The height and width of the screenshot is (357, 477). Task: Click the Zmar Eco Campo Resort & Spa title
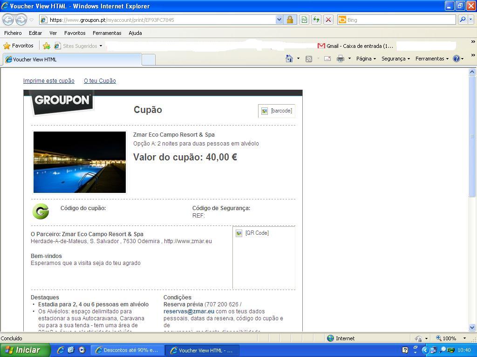(x=174, y=134)
